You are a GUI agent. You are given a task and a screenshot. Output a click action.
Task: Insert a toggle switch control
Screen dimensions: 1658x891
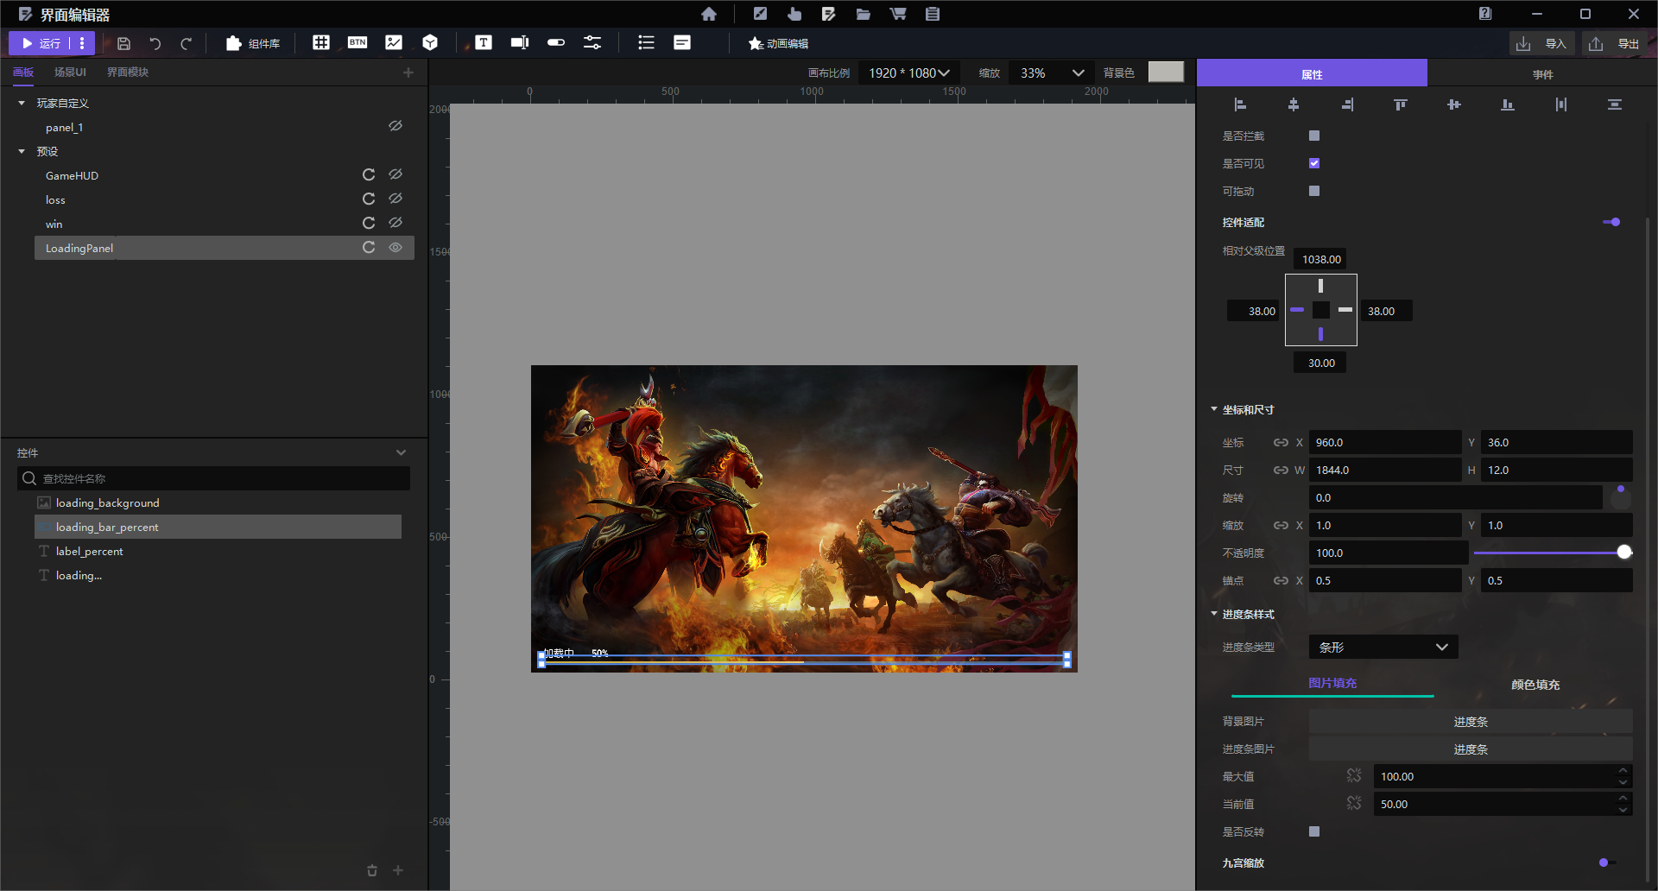pyautogui.click(x=556, y=42)
